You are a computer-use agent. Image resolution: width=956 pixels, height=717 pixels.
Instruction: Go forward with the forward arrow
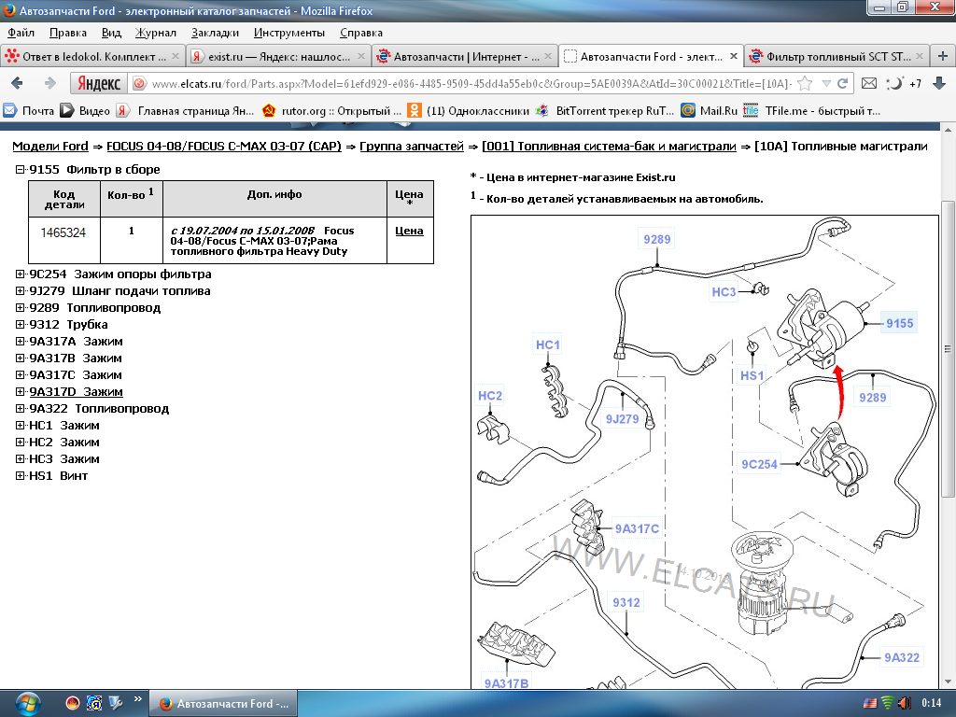coord(50,83)
